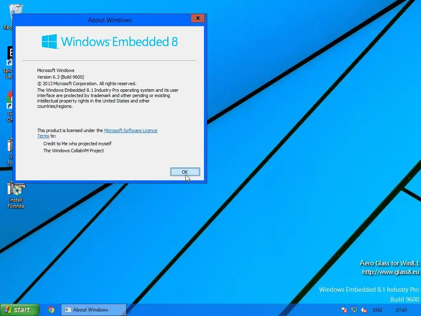This screenshot has width=421, height=316.
Task: Click the "Microsoft Windows" text line
Action: click(x=56, y=70)
